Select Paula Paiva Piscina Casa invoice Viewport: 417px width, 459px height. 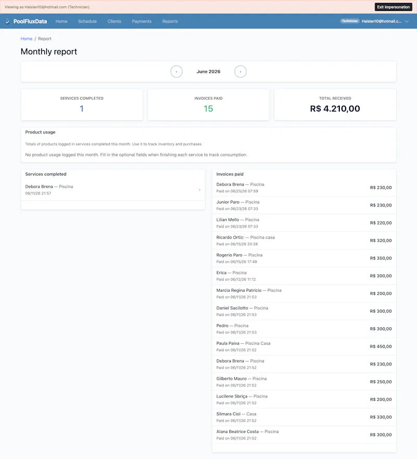click(304, 346)
